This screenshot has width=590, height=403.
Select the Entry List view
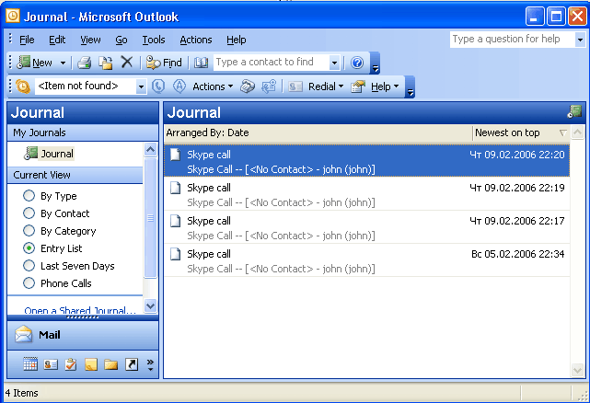[52, 248]
